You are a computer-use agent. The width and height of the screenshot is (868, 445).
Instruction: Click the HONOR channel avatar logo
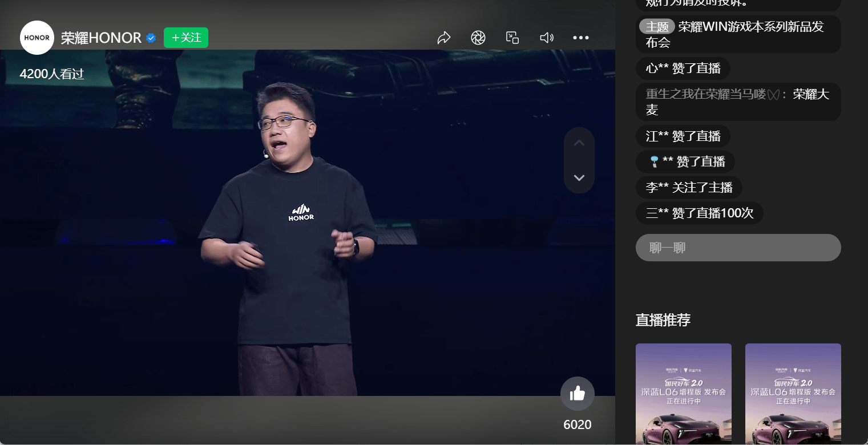37,38
